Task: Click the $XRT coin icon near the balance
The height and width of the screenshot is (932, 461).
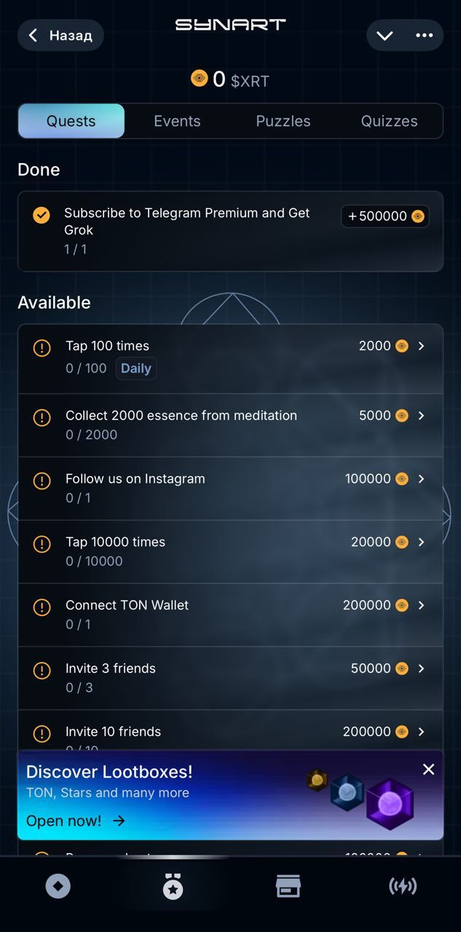Action: 200,78
